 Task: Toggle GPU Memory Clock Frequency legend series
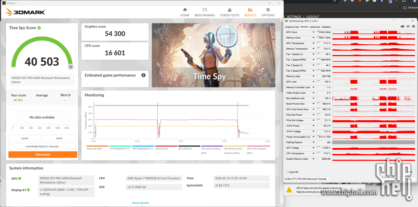coord(235,150)
